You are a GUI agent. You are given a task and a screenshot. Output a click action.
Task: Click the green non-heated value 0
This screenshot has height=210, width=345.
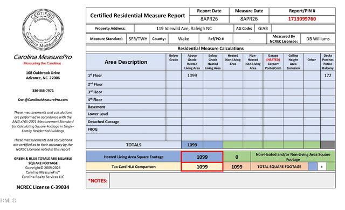pos(237,157)
